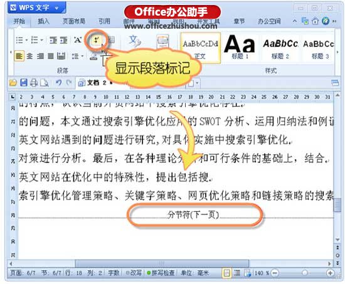Open the line spacing dropdown
The width and height of the screenshot is (345, 284).
(78, 56)
